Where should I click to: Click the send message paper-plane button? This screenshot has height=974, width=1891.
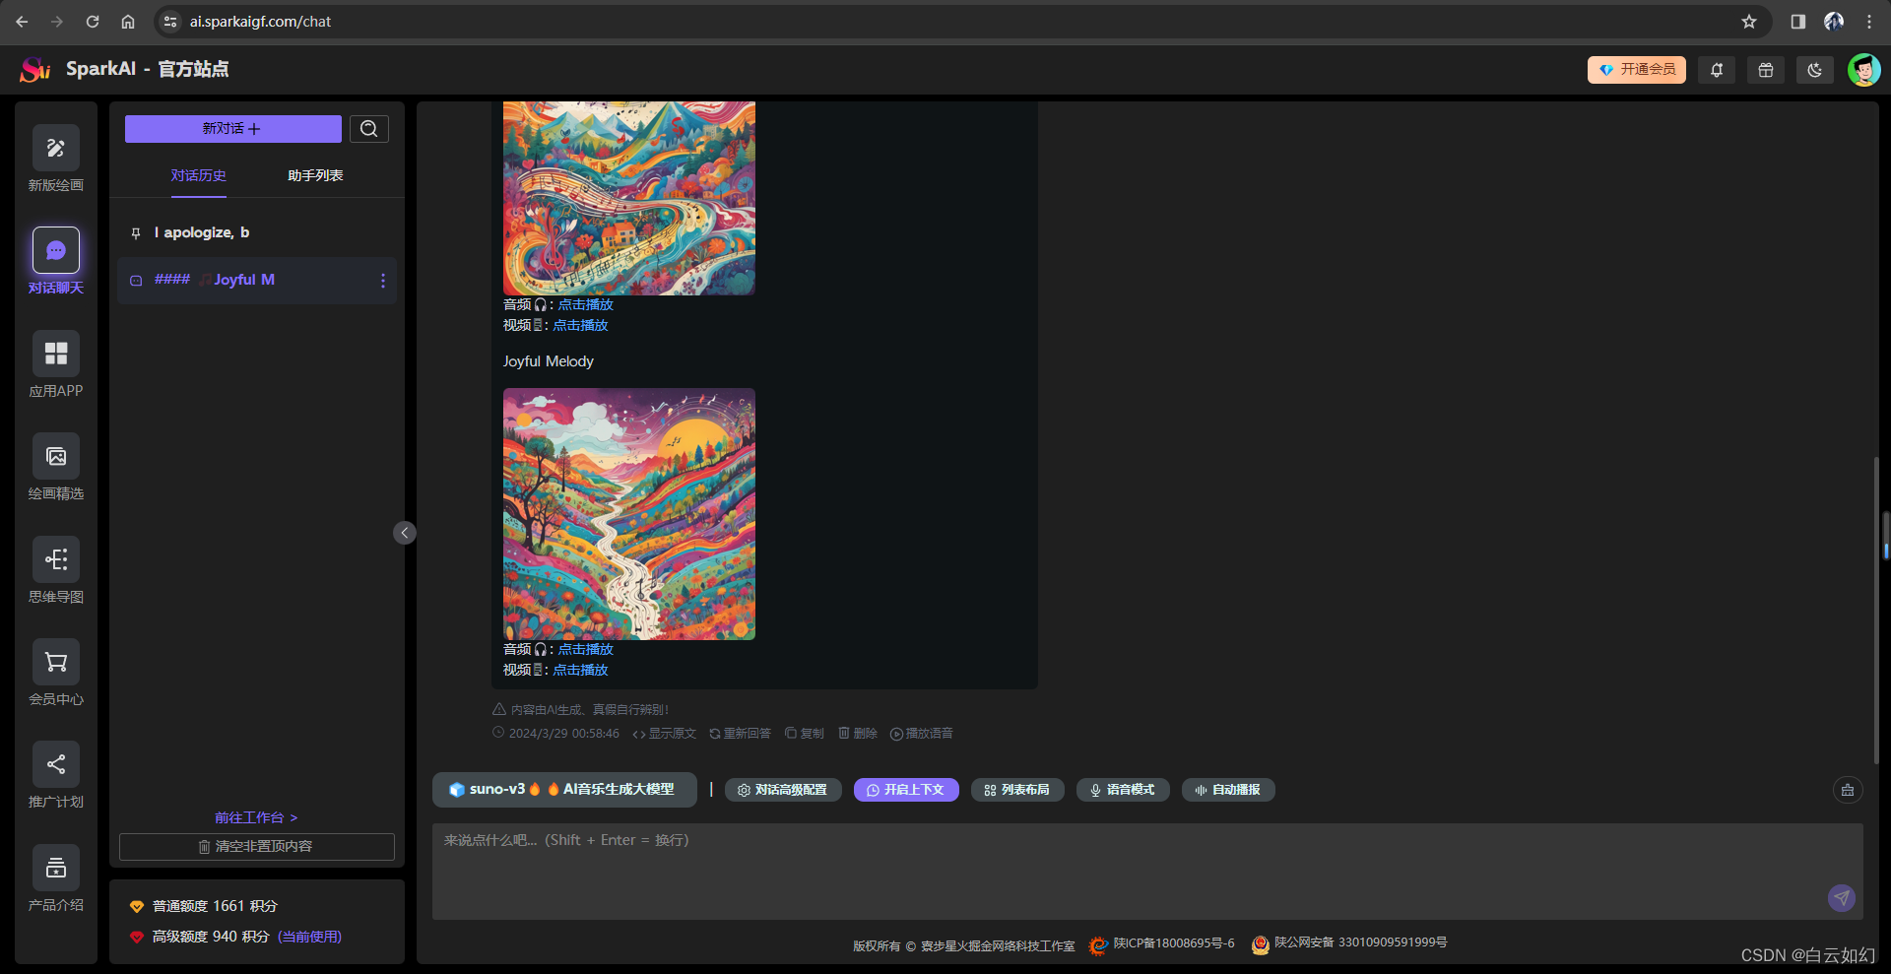[x=1841, y=897]
